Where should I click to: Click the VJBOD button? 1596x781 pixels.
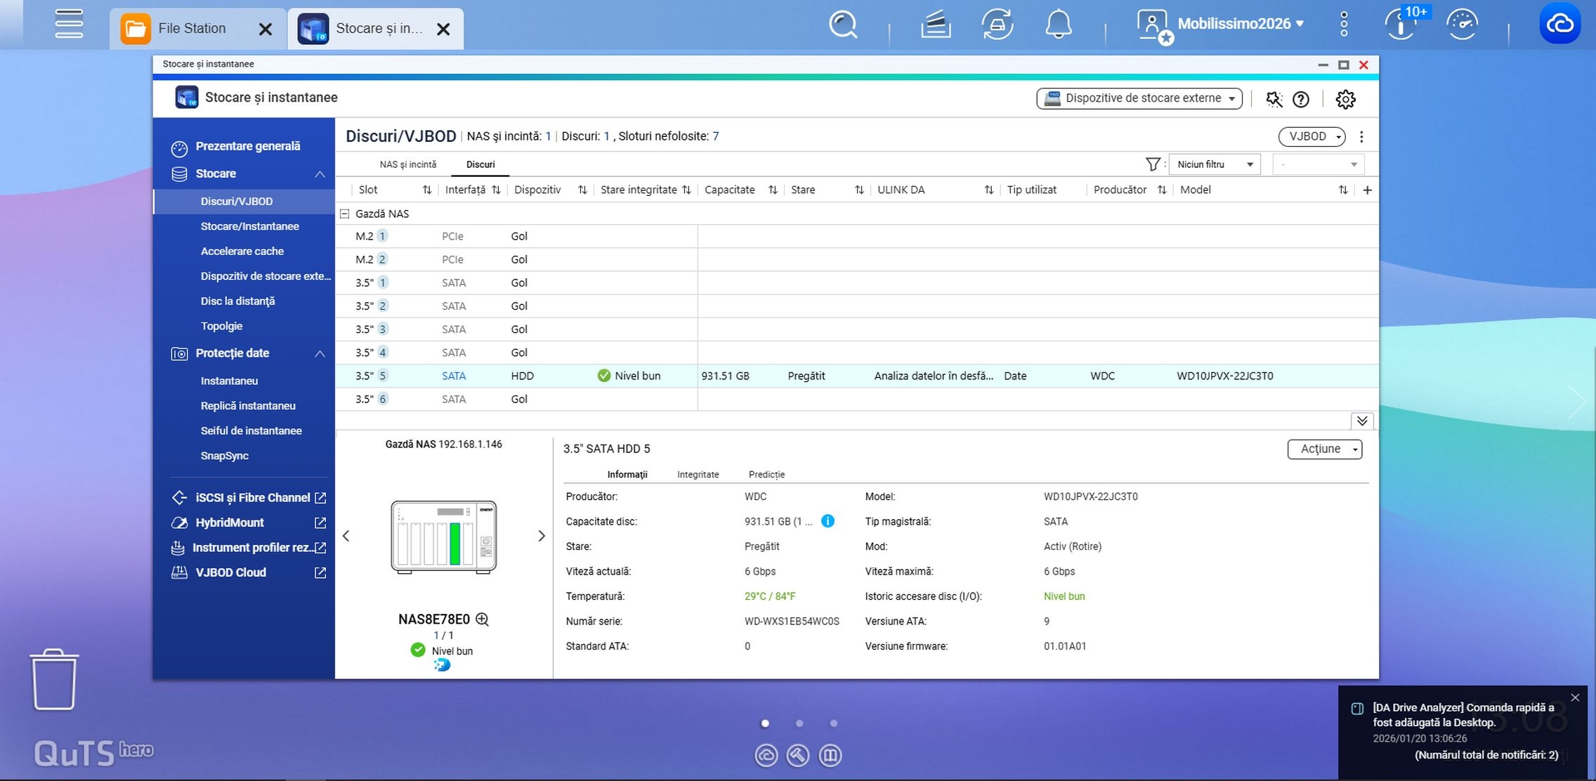click(1311, 136)
